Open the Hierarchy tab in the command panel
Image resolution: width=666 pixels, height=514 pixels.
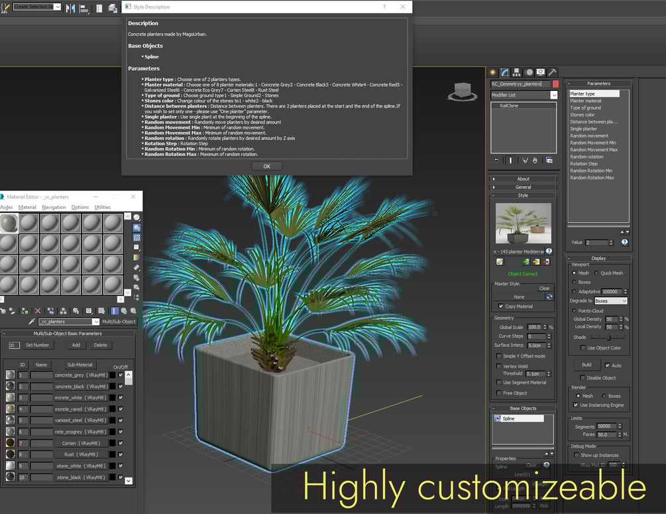click(x=516, y=72)
